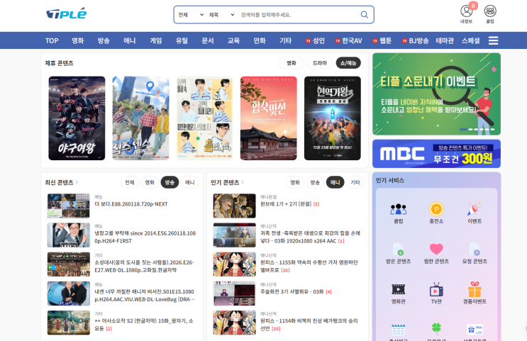
Task: Open 찜한 콘텐츠 heart icon
Action: [x=436, y=250]
